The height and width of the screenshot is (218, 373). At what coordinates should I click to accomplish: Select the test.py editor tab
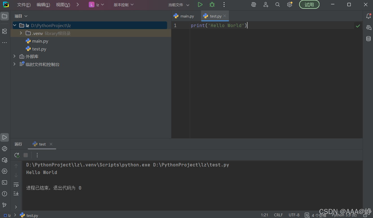point(215,16)
